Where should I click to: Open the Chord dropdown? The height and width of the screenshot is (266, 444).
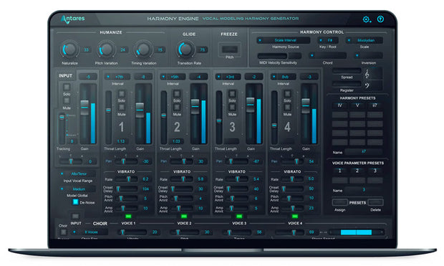click(327, 55)
